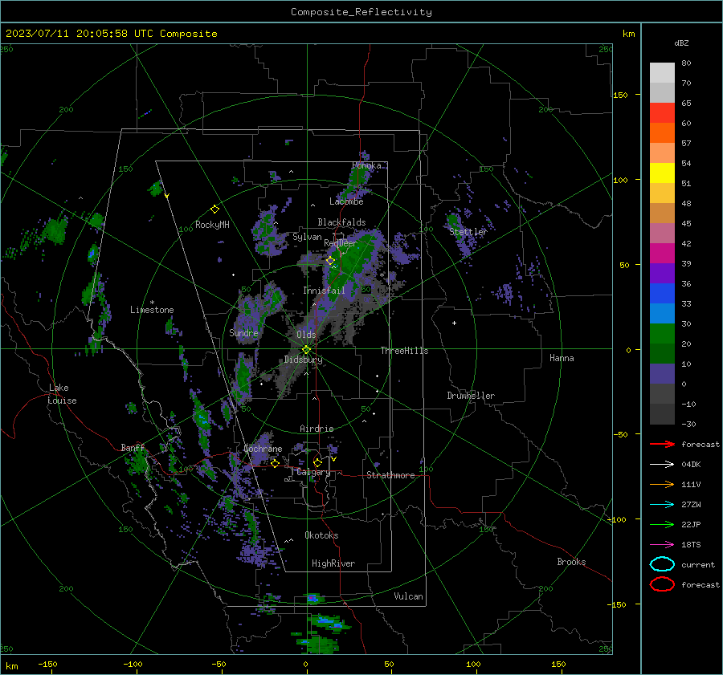Click the Stettler label
The image size is (723, 675).
[468, 232]
